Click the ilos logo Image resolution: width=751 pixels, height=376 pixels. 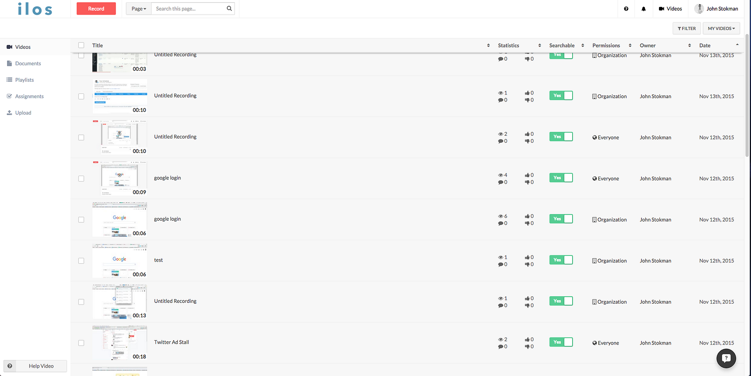pos(35,9)
